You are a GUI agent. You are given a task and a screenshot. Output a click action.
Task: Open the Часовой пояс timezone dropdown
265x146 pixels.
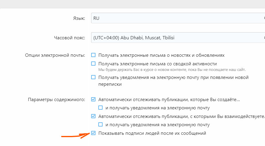tap(175, 38)
